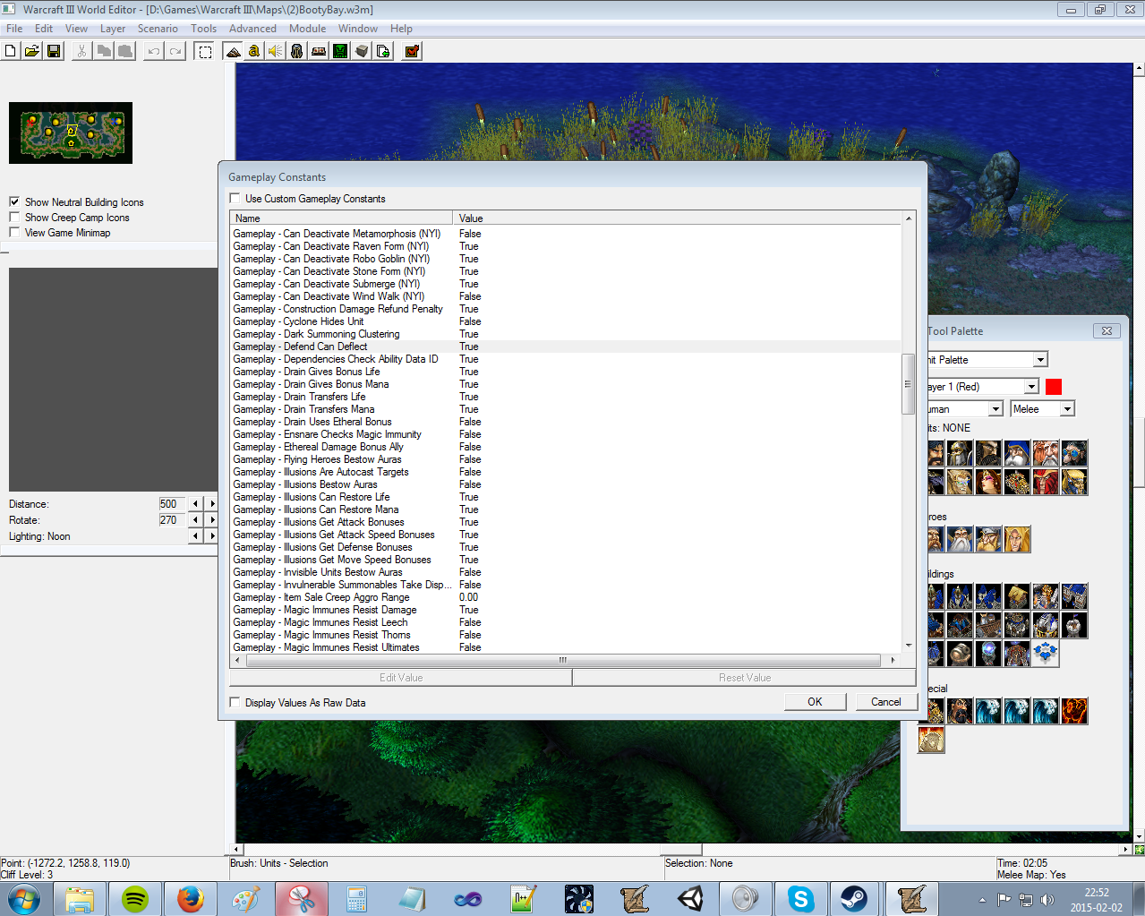Click the New Map toolbar icon
The image size is (1145, 916).
click(x=11, y=51)
